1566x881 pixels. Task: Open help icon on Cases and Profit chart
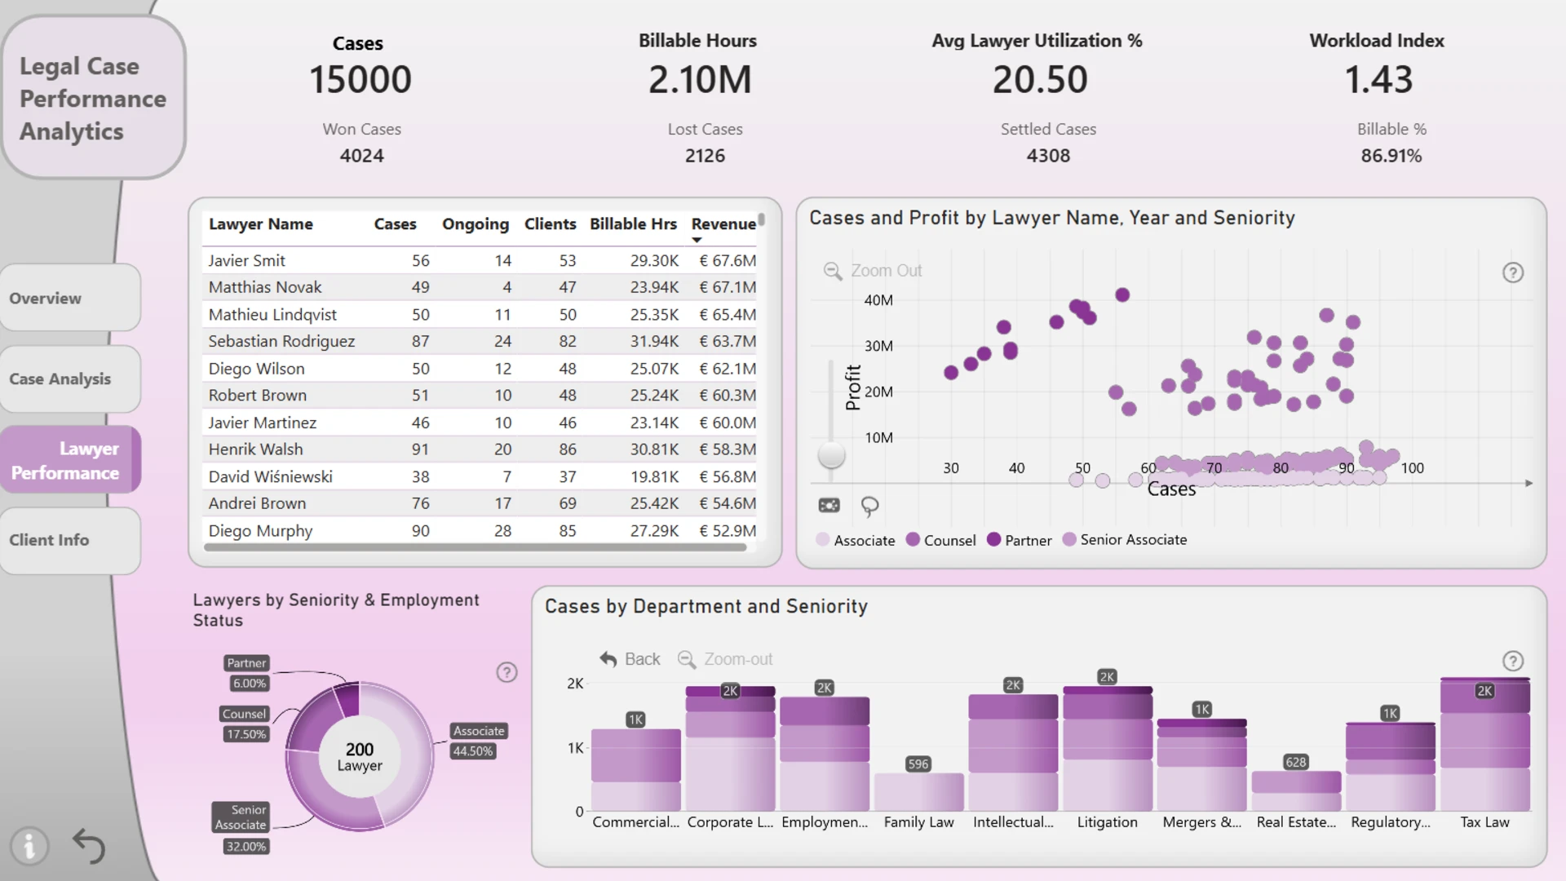click(1513, 272)
